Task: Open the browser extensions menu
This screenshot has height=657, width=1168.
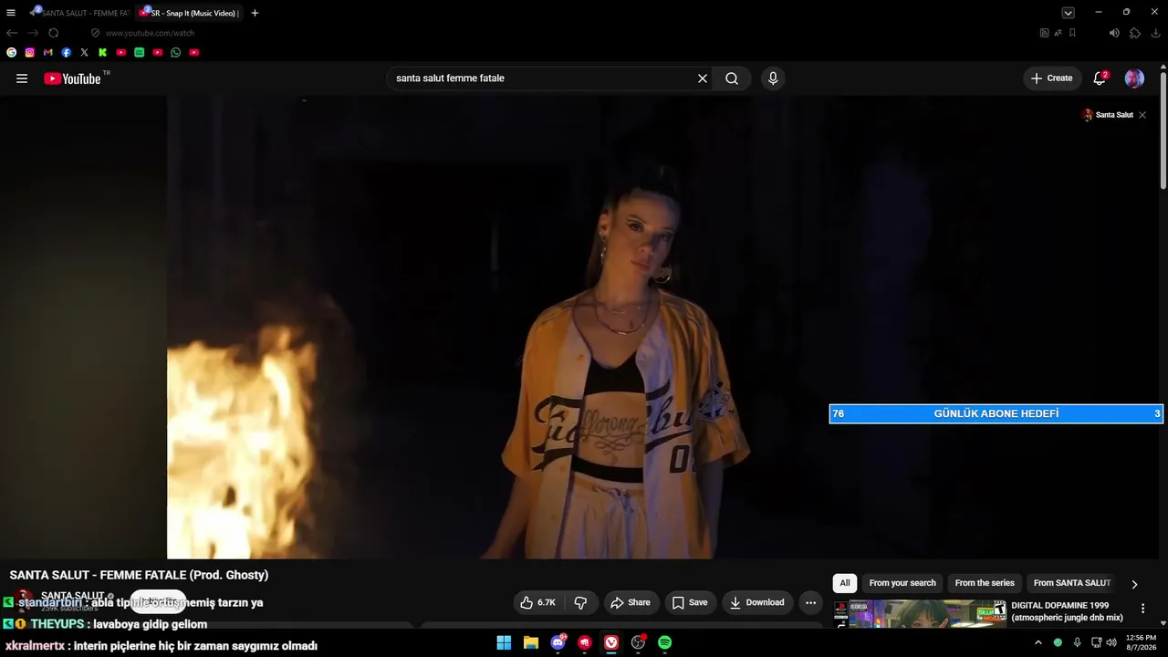Action: [x=1135, y=33]
